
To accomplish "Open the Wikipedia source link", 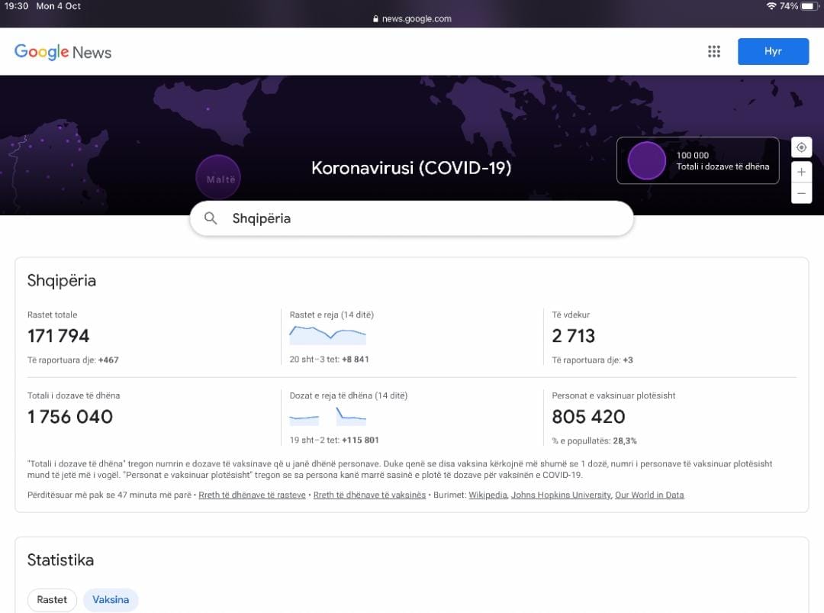I will click(488, 495).
